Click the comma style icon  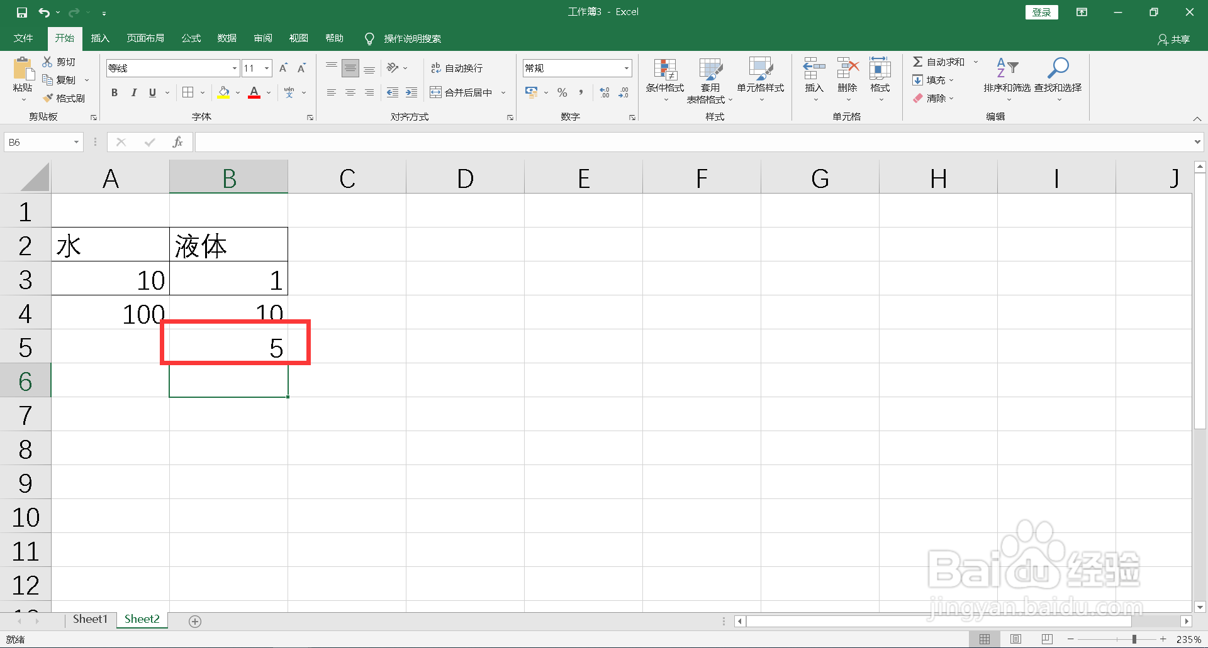pyautogui.click(x=581, y=92)
